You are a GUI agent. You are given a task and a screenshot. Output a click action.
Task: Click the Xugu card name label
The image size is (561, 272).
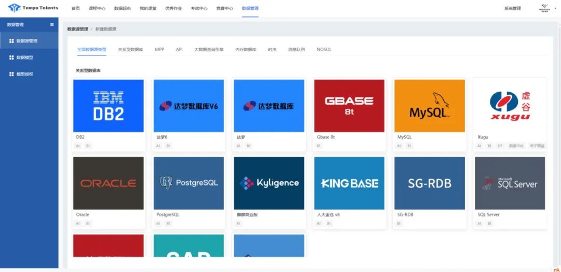483,137
